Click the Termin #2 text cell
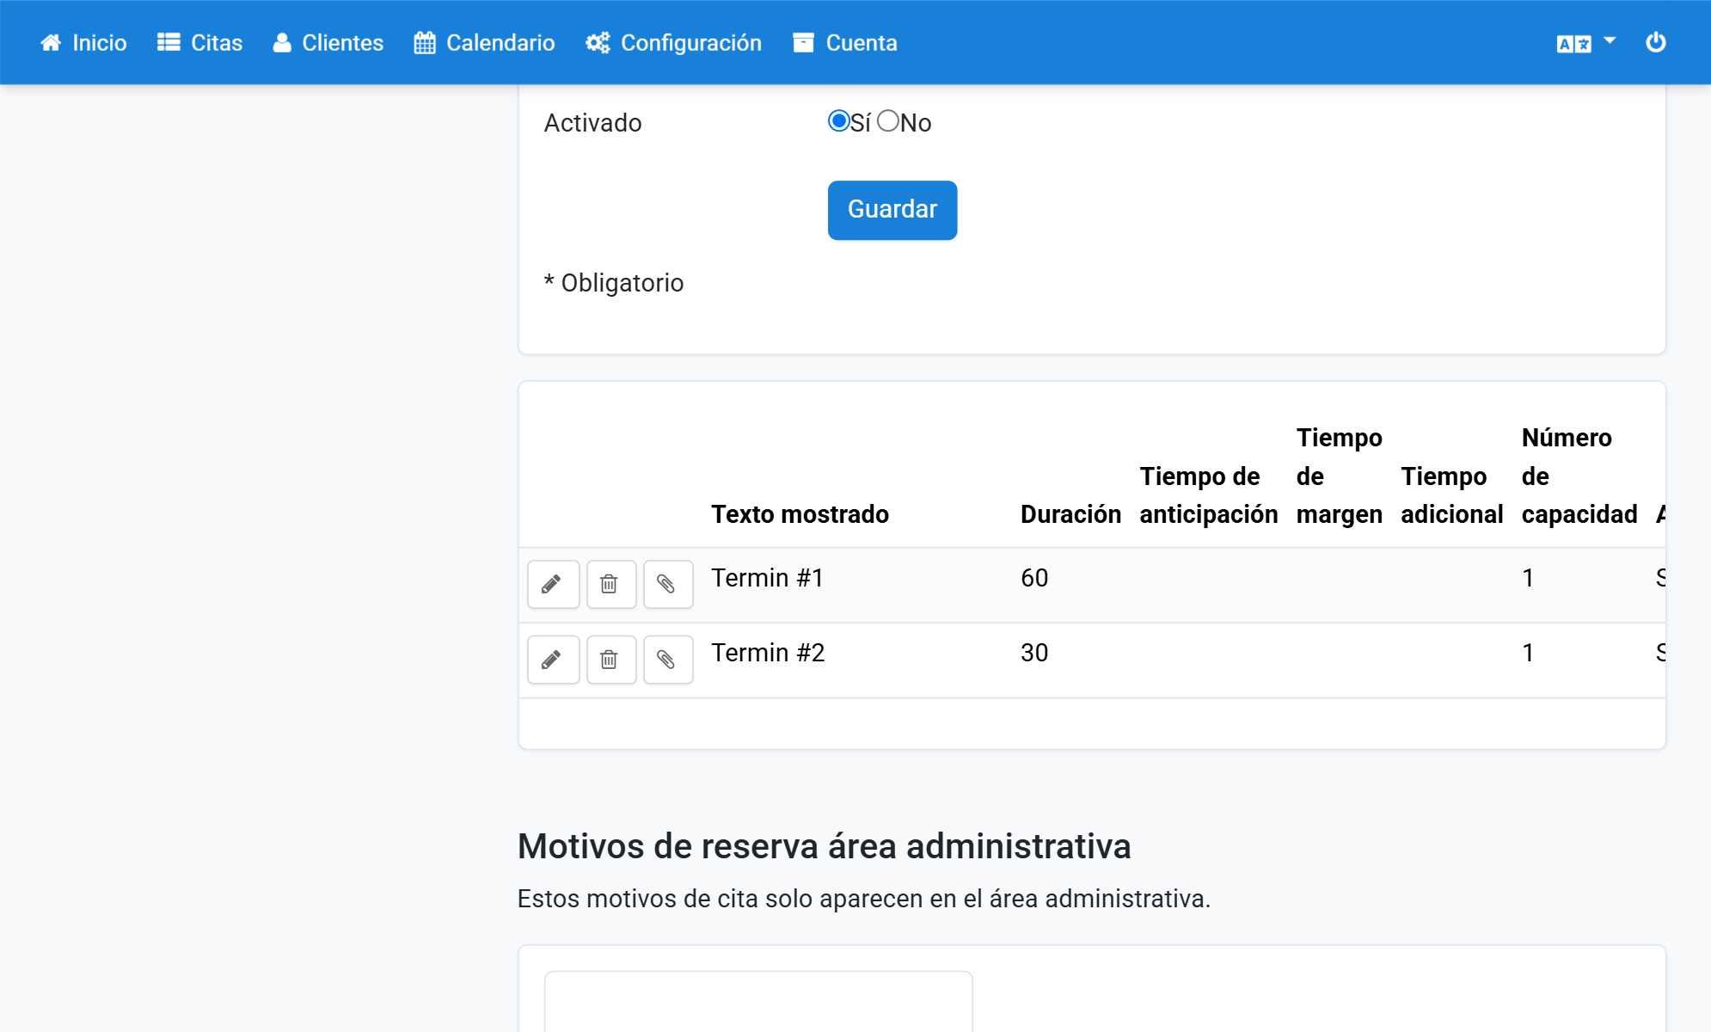 767,653
